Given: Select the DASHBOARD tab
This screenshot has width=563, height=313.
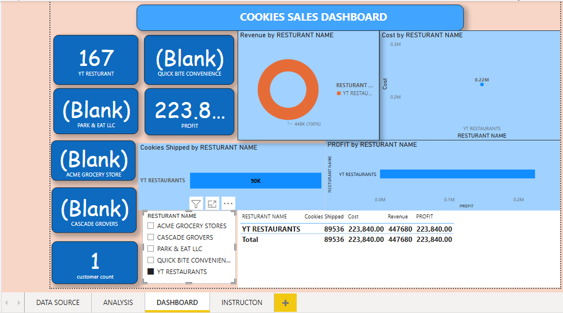Looking at the screenshot, I should coord(177,303).
